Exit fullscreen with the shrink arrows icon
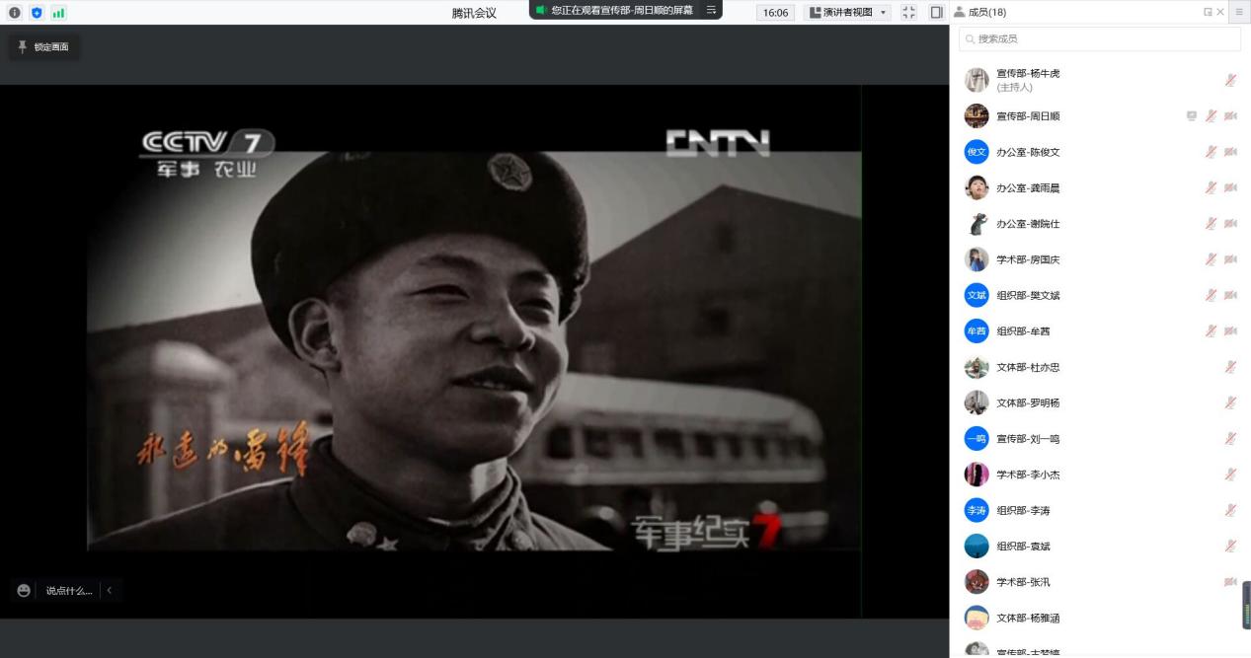1251x658 pixels. point(909,12)
